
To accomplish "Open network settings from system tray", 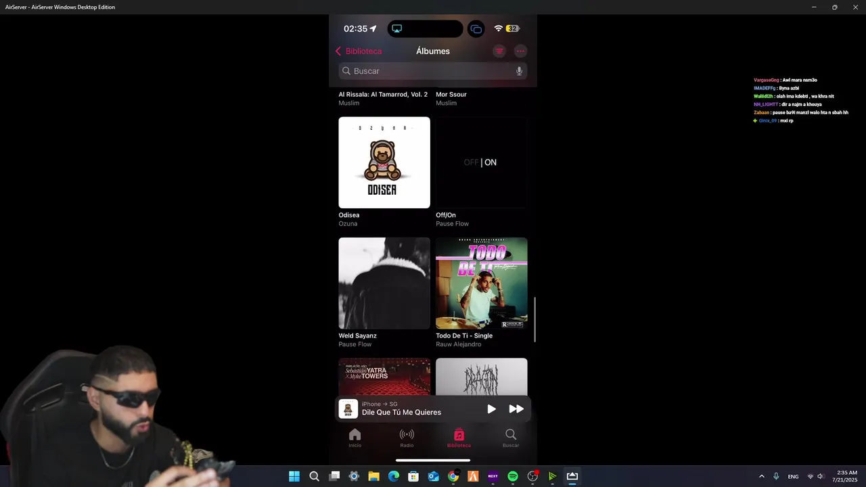I will pyautogui.click(x=811, y=477).
